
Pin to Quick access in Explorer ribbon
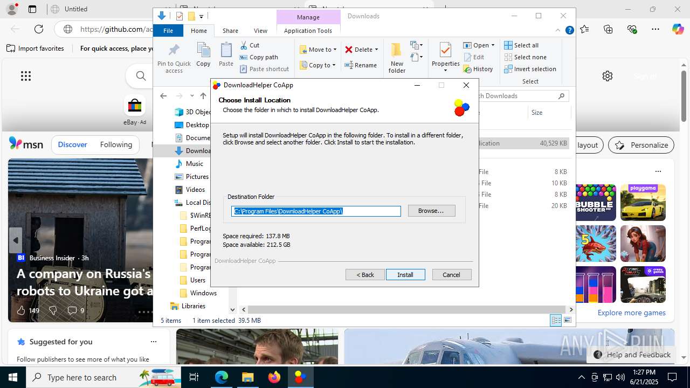pyautogui.click(x=174, y=59)
